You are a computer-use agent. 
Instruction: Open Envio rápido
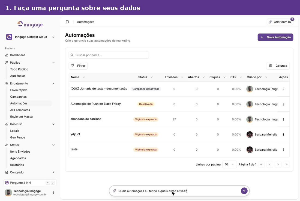19,90
